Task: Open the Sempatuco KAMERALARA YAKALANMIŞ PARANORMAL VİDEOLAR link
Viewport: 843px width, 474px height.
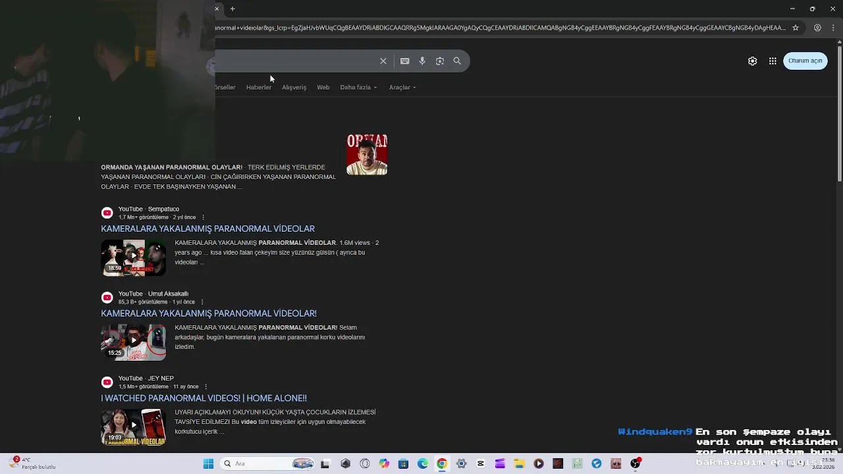Action: [208, 228]
